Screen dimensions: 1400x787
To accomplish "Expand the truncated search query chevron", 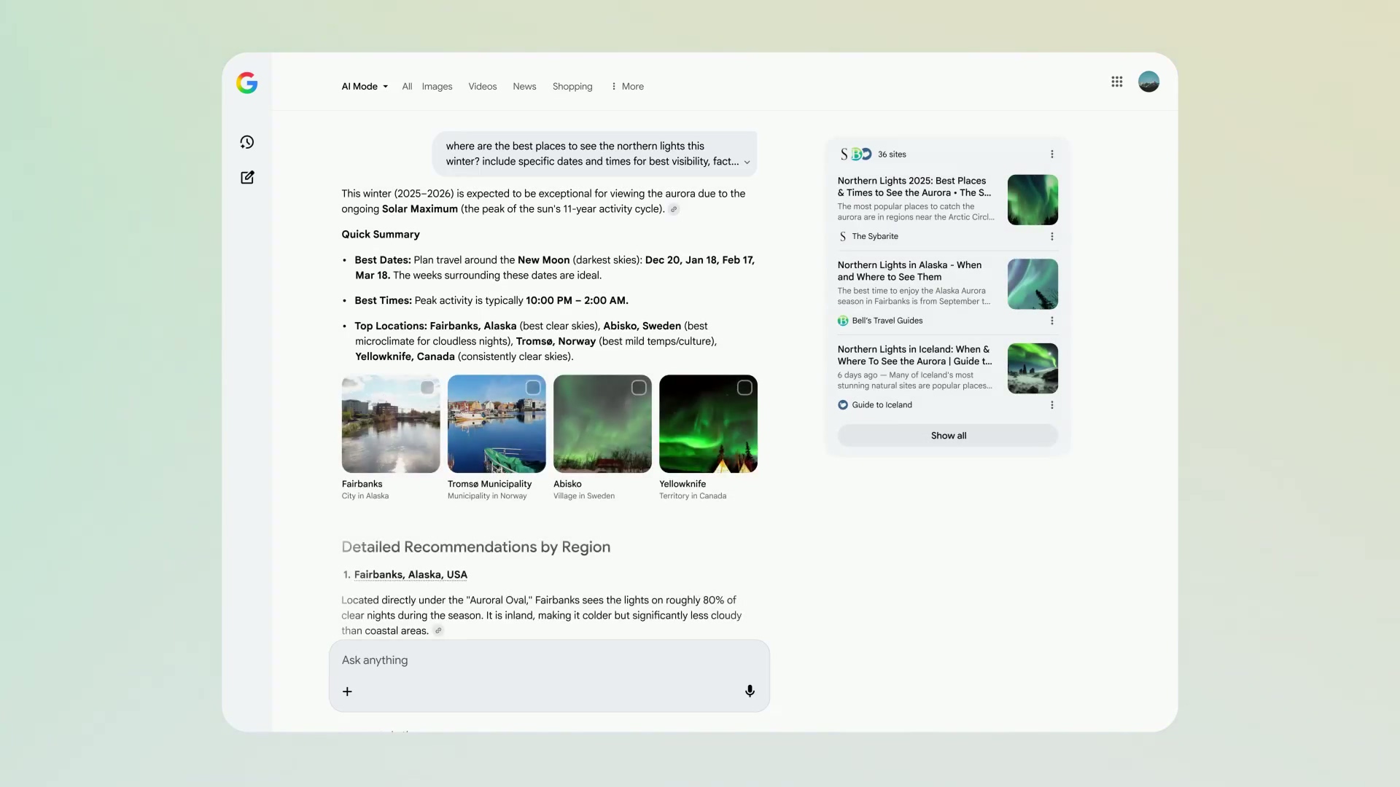I will 747,163.
